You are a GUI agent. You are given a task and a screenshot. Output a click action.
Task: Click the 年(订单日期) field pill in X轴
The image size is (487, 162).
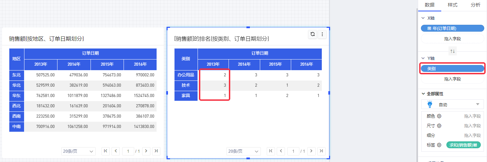pyautogui.click(x=452, y=29)
